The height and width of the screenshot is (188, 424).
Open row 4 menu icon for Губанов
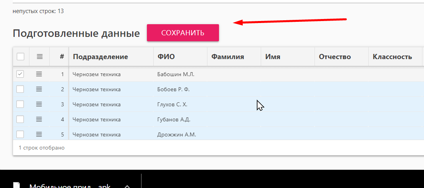click(39, 119)
